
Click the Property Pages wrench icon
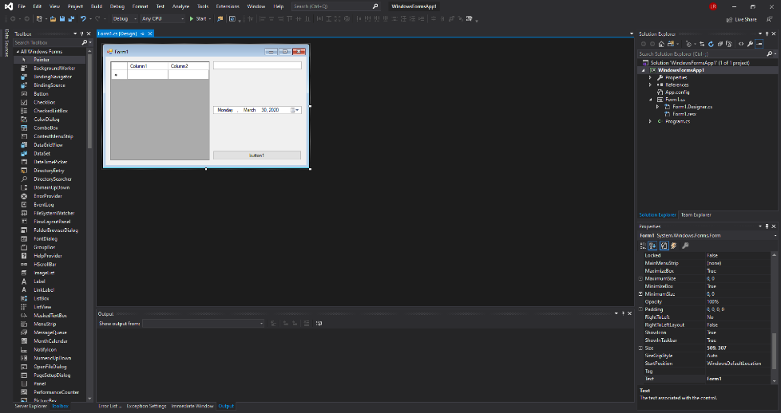685,246
